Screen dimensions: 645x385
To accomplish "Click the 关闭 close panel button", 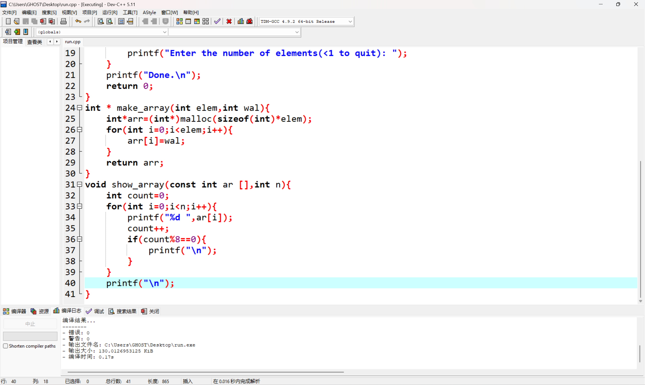I will pos(150,311).
